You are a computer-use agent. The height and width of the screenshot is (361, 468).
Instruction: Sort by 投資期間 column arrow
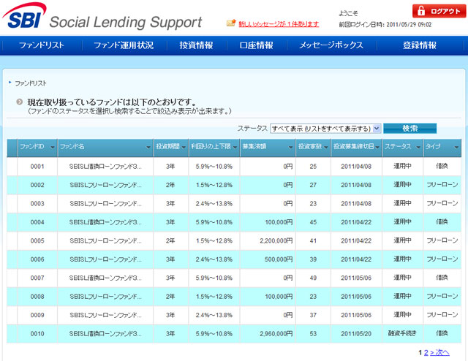point(184,147)
